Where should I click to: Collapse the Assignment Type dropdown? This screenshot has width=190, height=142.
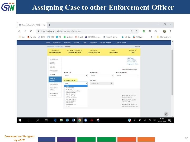(76, 83)
